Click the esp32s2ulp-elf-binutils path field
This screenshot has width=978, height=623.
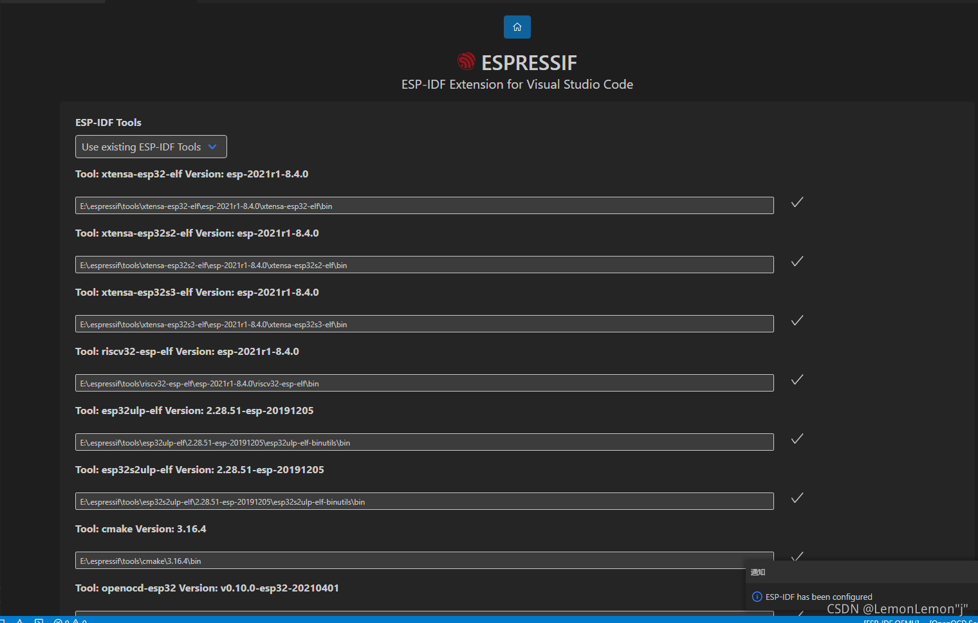(x=425, y=501)
